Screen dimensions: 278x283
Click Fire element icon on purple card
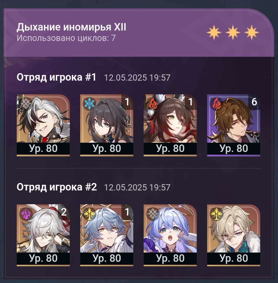(216, 104)
